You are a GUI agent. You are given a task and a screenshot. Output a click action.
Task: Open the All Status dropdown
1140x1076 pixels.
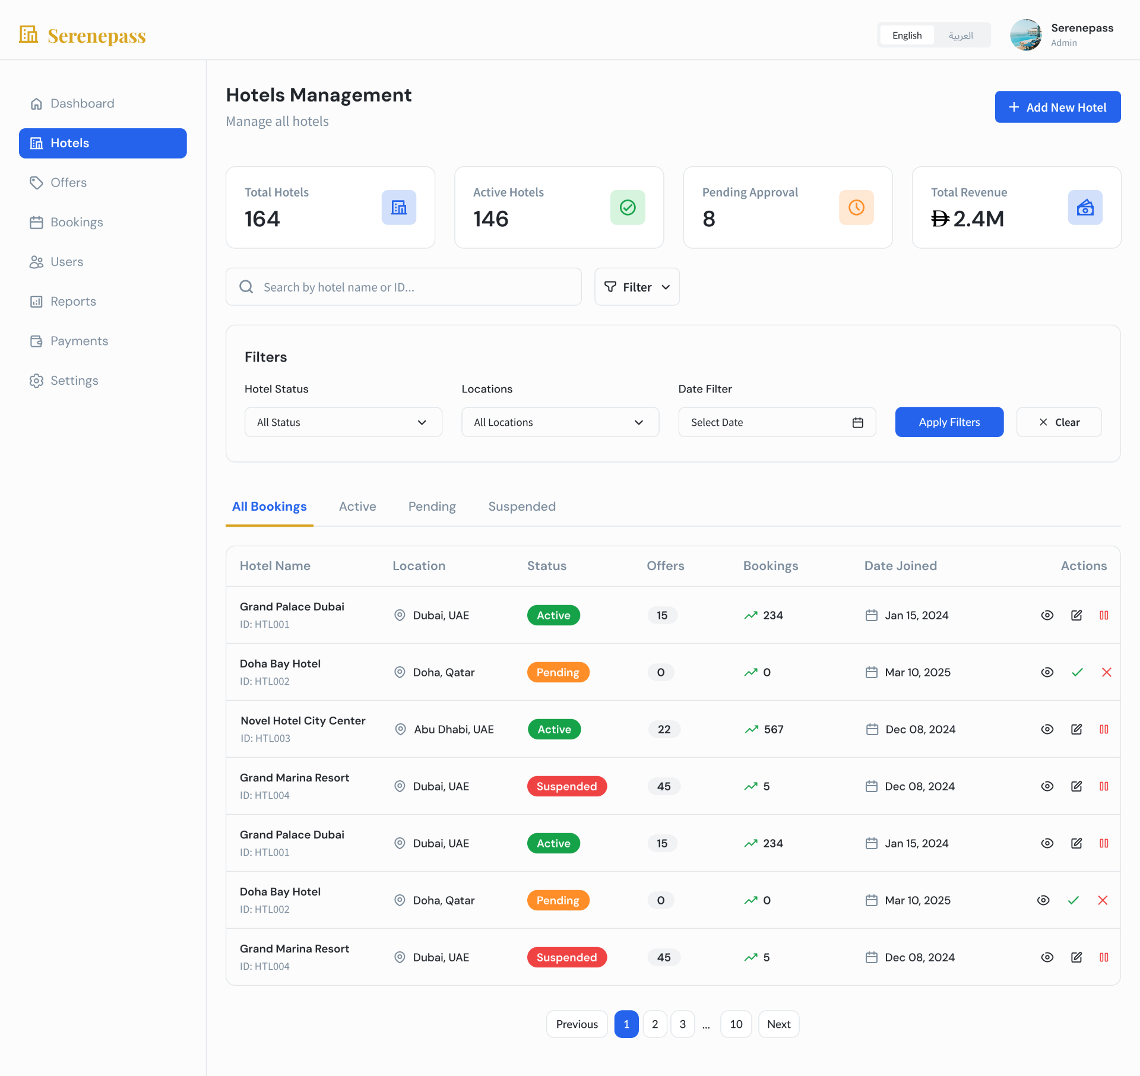click(343, 422)
